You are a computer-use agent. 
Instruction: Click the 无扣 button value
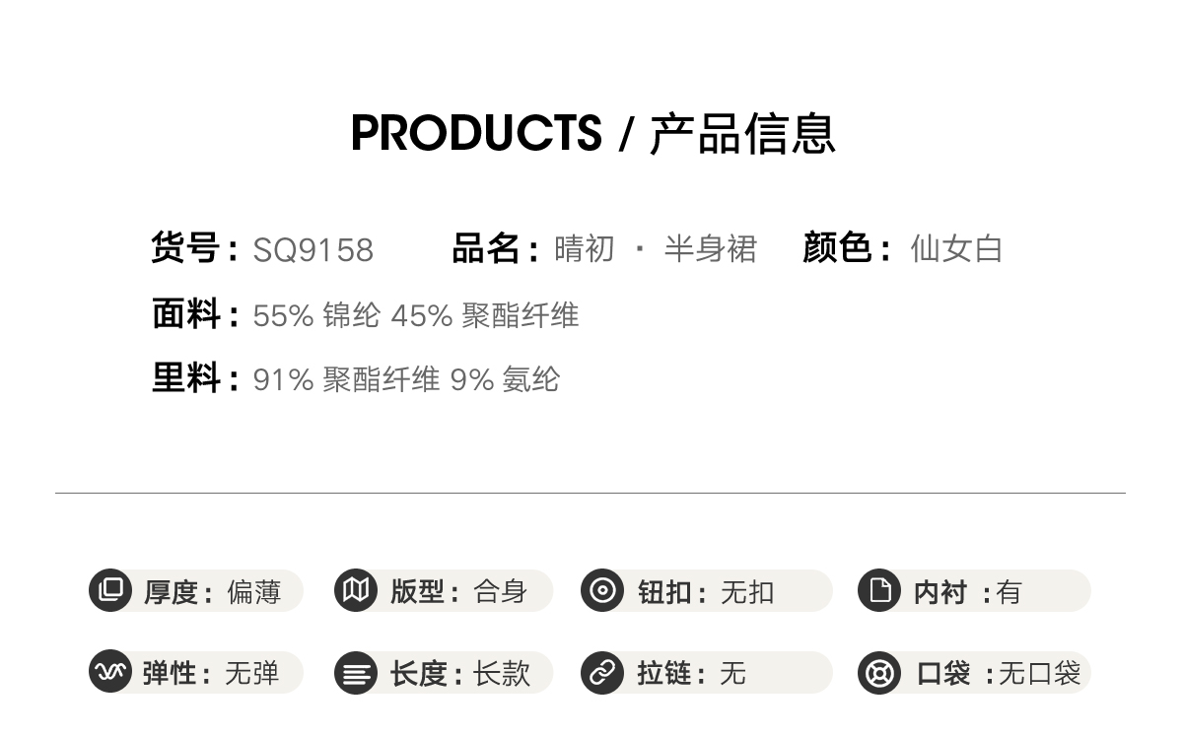(747, 592)
